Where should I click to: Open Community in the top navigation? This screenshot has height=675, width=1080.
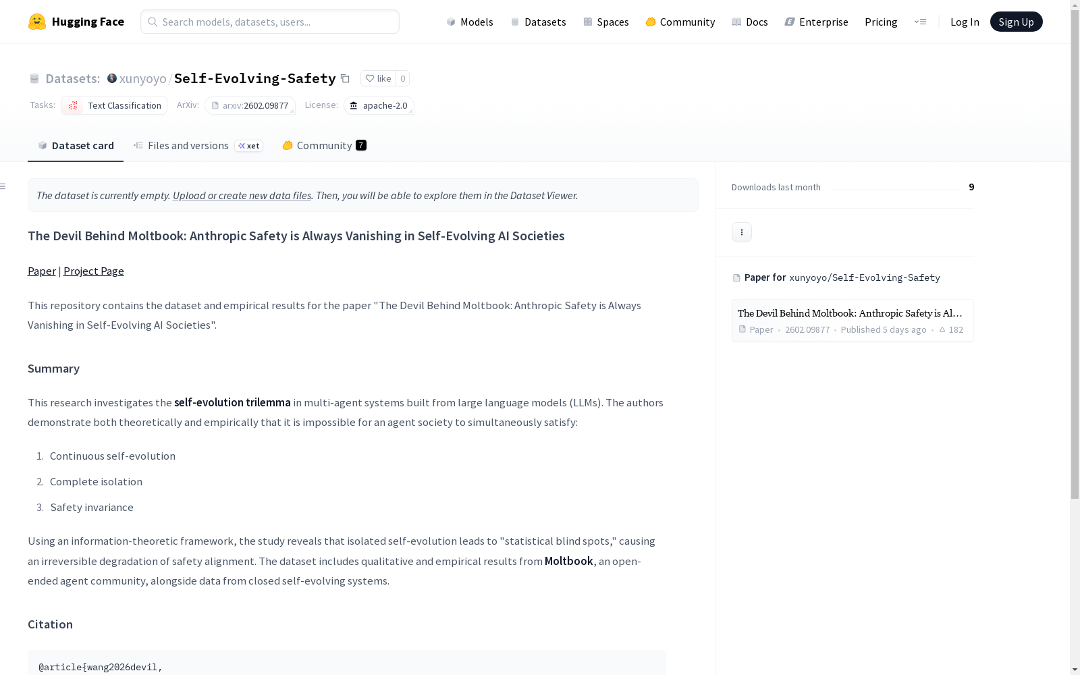point(680,22)
